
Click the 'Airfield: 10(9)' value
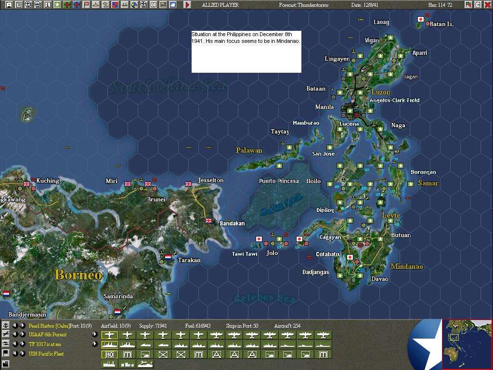click(x=116, y=326)
